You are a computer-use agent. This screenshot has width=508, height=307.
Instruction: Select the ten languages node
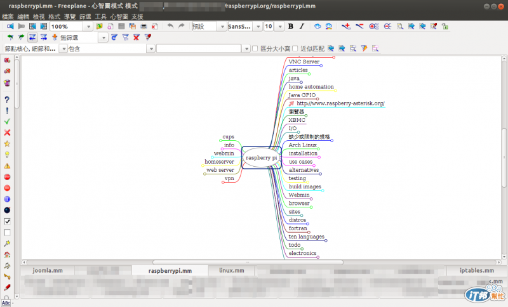[x=306, y=237]
